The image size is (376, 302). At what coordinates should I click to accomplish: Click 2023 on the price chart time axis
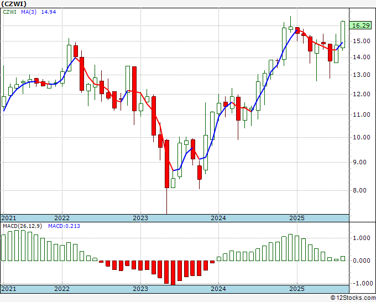(140, 218)
